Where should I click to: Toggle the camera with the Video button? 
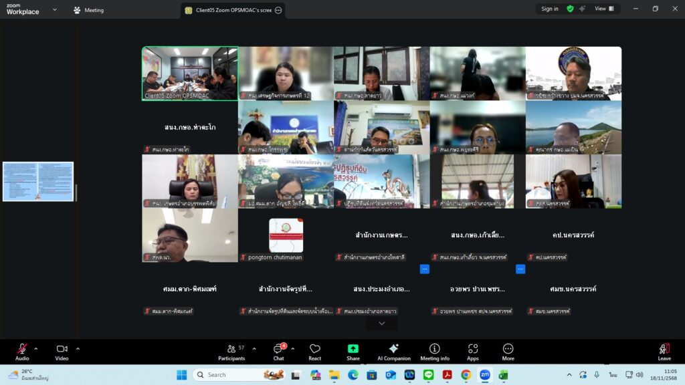62,352
